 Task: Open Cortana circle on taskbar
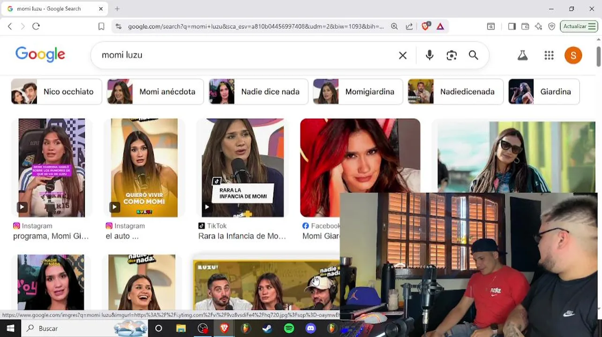pyautogui.click(x=158, y=329)
